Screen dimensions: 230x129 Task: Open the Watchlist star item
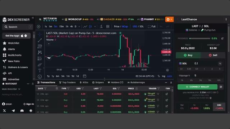tap(11, 43)
